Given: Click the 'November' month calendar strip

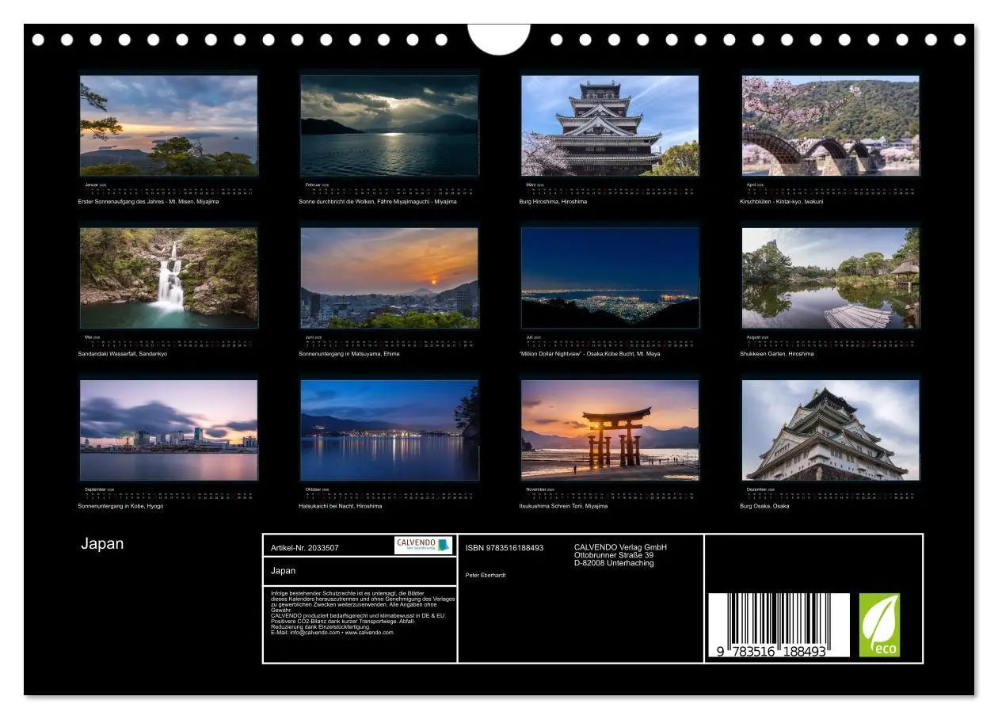Looking at the screenshot, I should 610,493.
